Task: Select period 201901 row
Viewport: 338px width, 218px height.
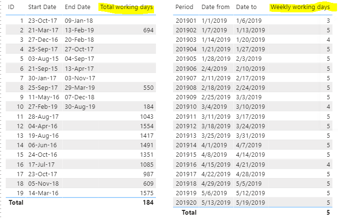Action: [x=252, y=21]
